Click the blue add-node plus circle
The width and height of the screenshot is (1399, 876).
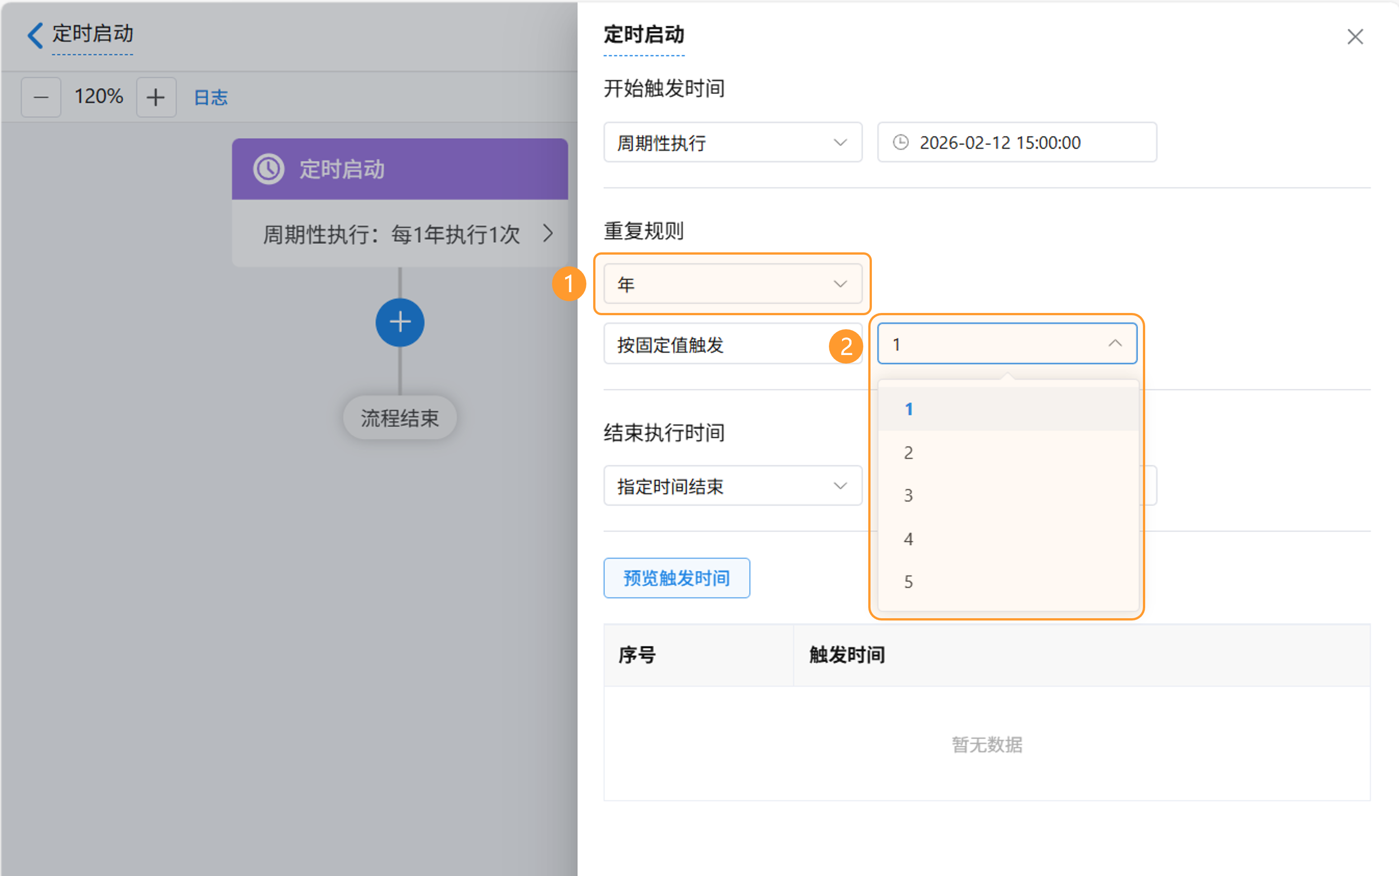pyautogui.click(x=400, y=323)
